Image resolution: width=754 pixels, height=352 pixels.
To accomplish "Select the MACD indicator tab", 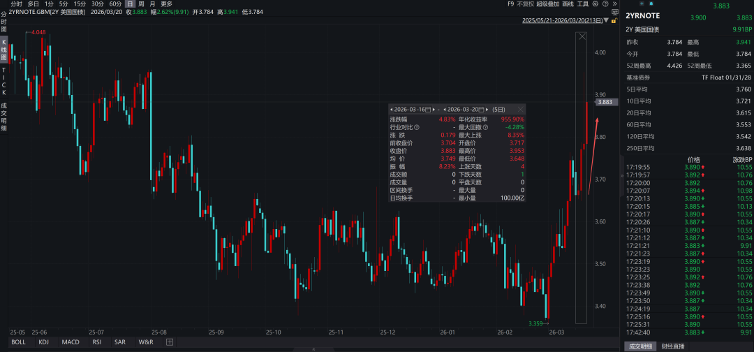I will pos(71,342).
